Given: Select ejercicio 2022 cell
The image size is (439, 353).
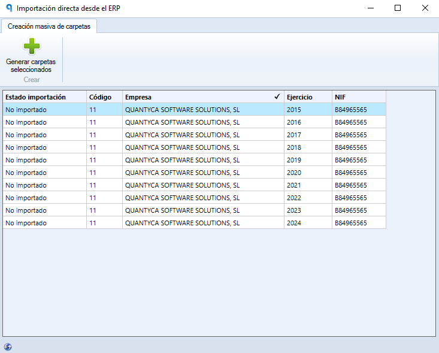Looking at the screenshot, I should pos(308,198).
